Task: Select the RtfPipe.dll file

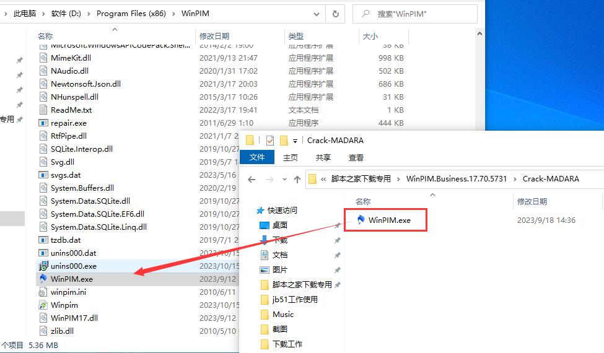Action: tap(69, 136)
